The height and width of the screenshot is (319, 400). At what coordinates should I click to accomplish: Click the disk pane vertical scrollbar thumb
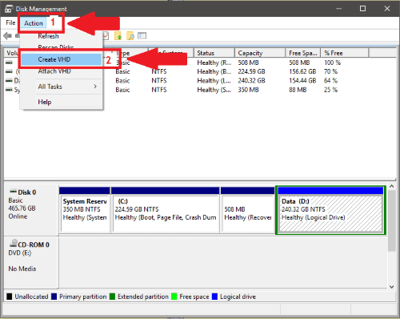click(x=391, y=220)
